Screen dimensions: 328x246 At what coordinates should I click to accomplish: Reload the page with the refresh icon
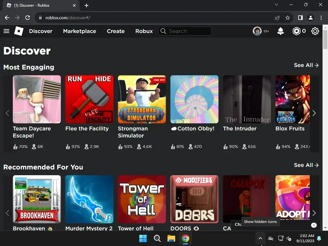click(28, 18)
